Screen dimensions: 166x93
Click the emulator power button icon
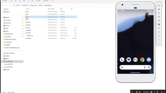point(159,5)
